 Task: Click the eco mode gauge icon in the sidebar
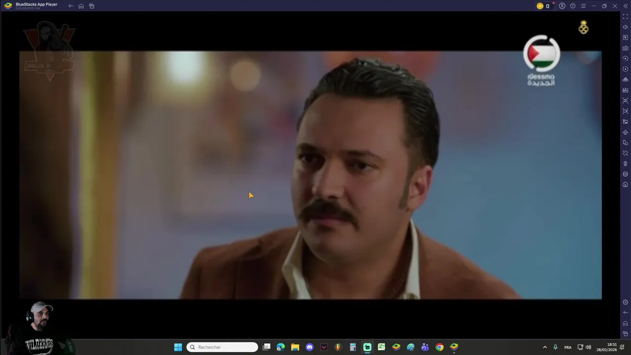point(626,185)
